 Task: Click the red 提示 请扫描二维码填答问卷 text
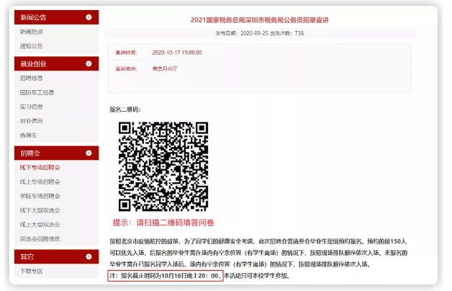(163, 223)
